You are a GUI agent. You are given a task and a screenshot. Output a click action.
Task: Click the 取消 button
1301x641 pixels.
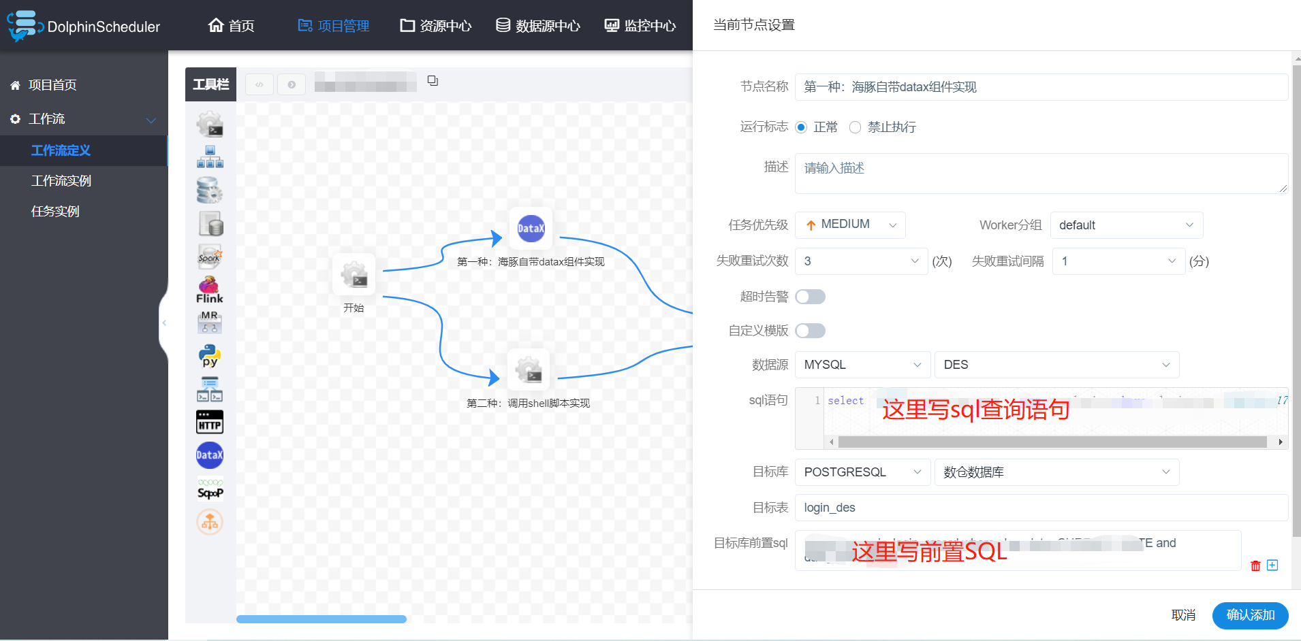tap(1184, 614)
